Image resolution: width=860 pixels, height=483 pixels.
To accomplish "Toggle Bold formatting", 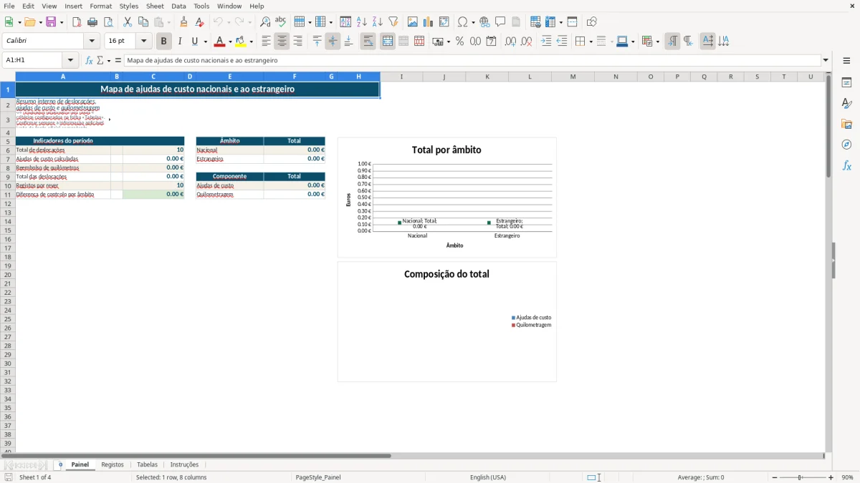I will [164, 42].
